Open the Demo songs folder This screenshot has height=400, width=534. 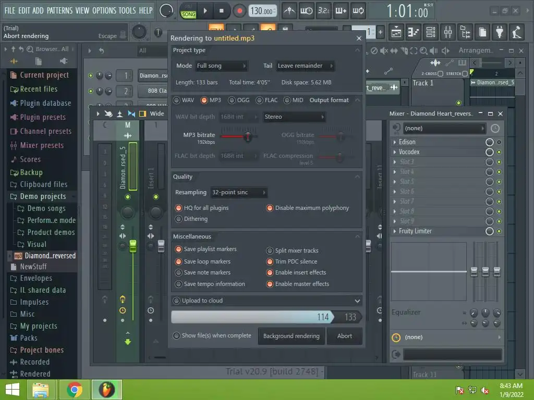pos(46,208)
